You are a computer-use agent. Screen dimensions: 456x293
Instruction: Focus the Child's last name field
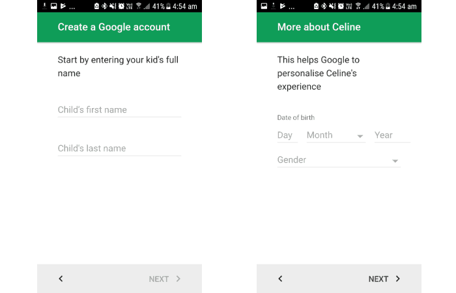pyautogui.click(x=119, y=148)
